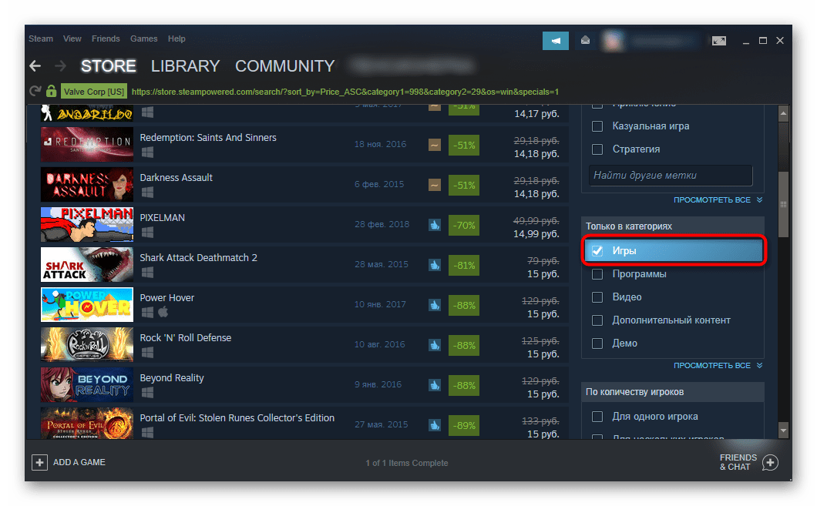Expand categories with Просмотреть все

pyautogui.click(x=718, y=365)
